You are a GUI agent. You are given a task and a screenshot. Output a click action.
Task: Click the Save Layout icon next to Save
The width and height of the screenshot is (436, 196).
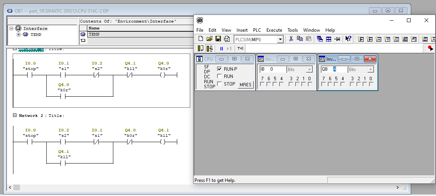click(x=227, y=39)
